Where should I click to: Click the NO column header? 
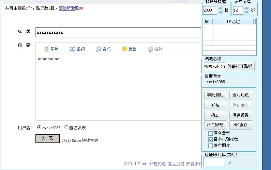[x=207, y=21]
